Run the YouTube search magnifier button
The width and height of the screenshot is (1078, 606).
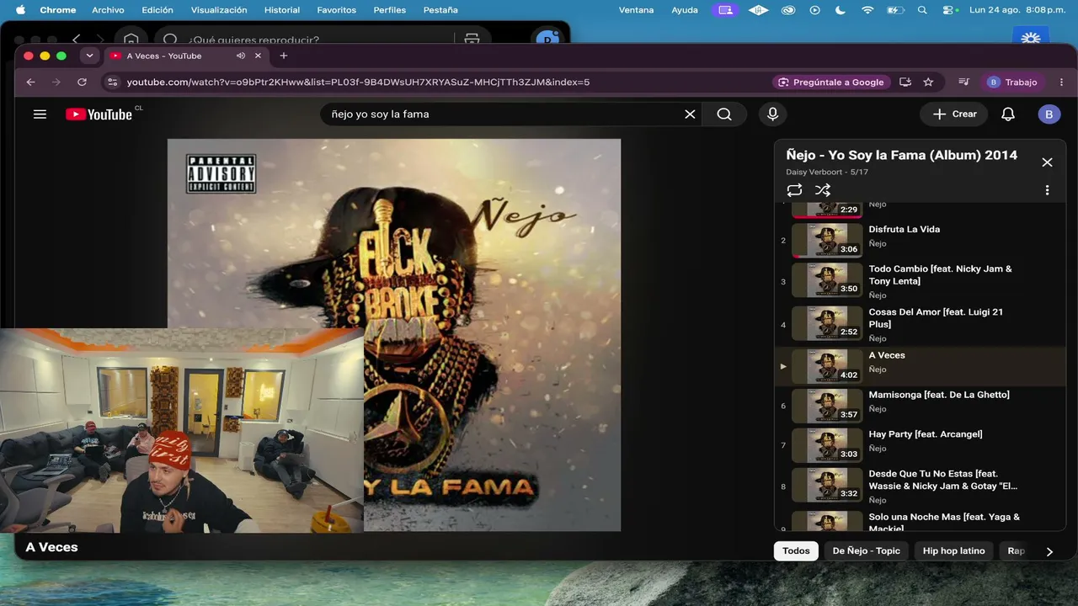point(724,114)
